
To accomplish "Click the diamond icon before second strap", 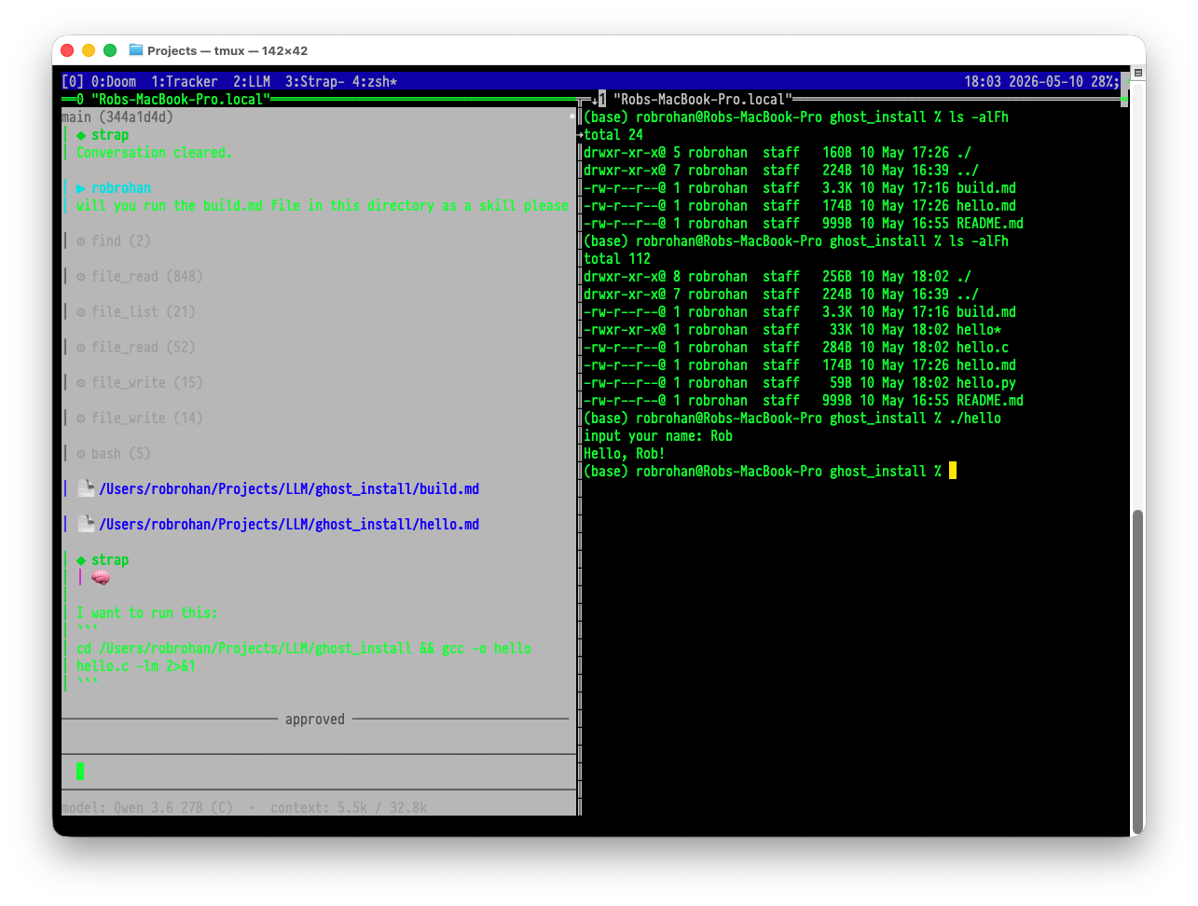I will pyautogui.click(x=81, y=560).
